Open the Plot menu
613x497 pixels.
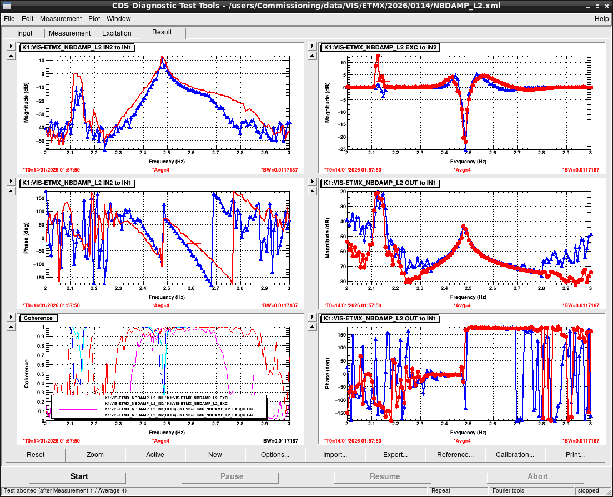tap(94, 19)
